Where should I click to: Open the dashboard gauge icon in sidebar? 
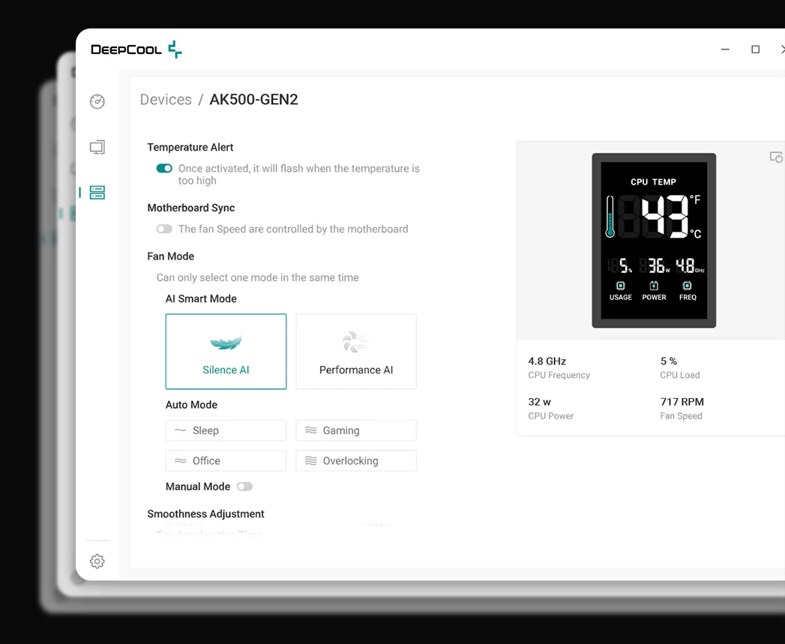[97, 102]
